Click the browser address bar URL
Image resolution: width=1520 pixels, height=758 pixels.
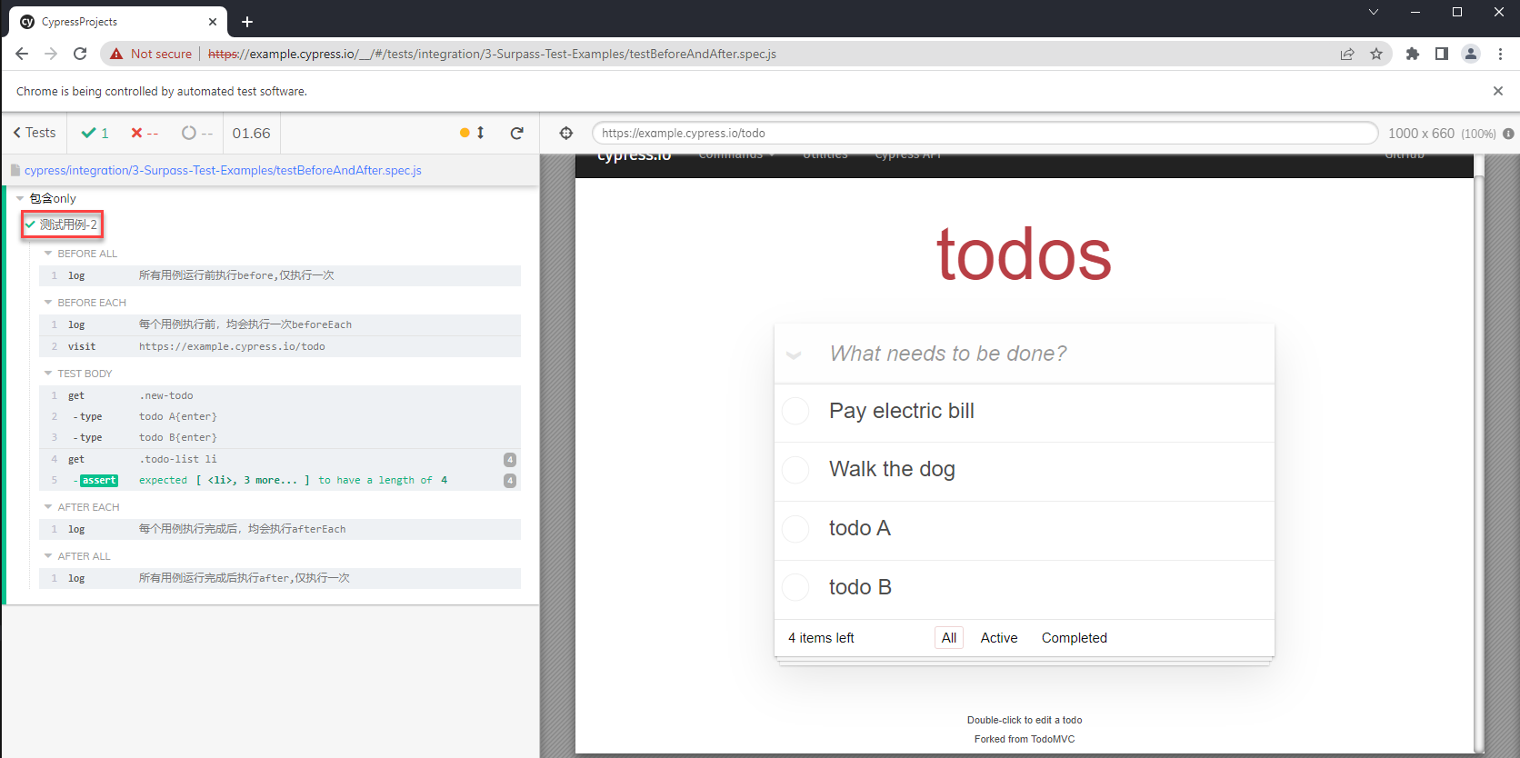492,54
